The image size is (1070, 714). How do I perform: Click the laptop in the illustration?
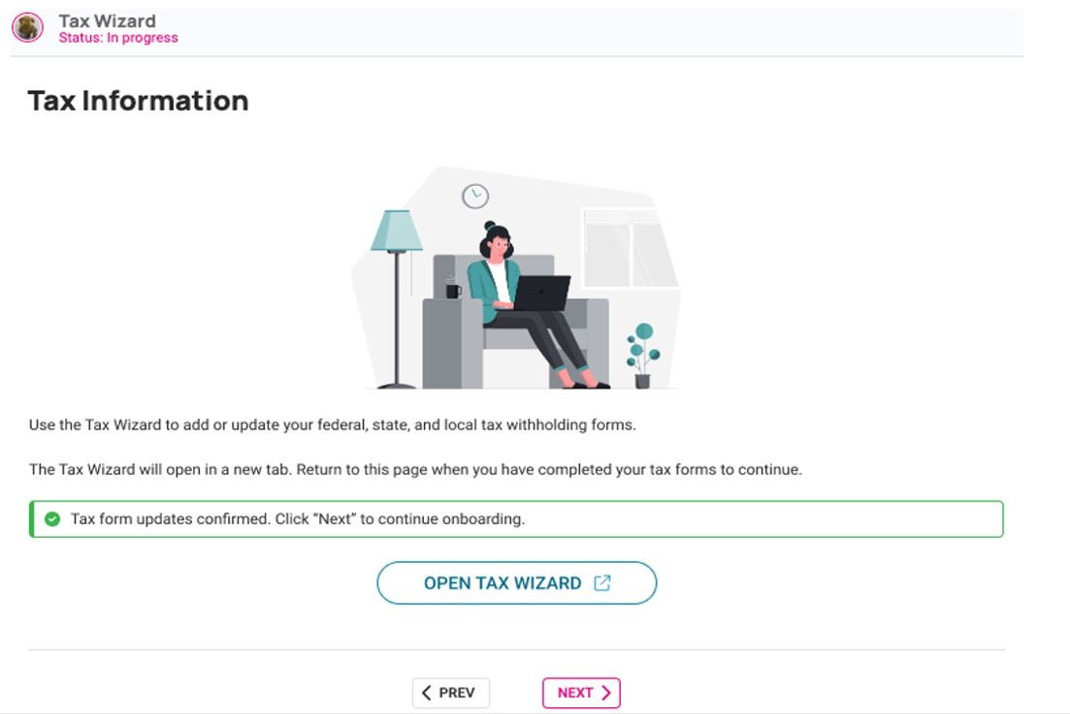[x=540, y=293]
